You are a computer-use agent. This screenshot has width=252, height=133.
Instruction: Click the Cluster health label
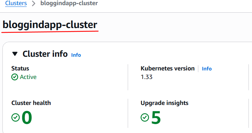click(31, 103)
